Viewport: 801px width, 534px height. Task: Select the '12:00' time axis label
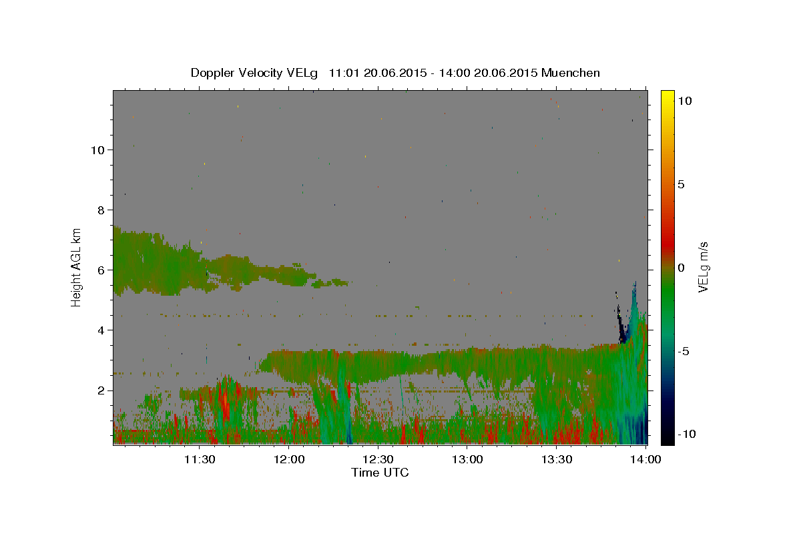click(289, 459)
